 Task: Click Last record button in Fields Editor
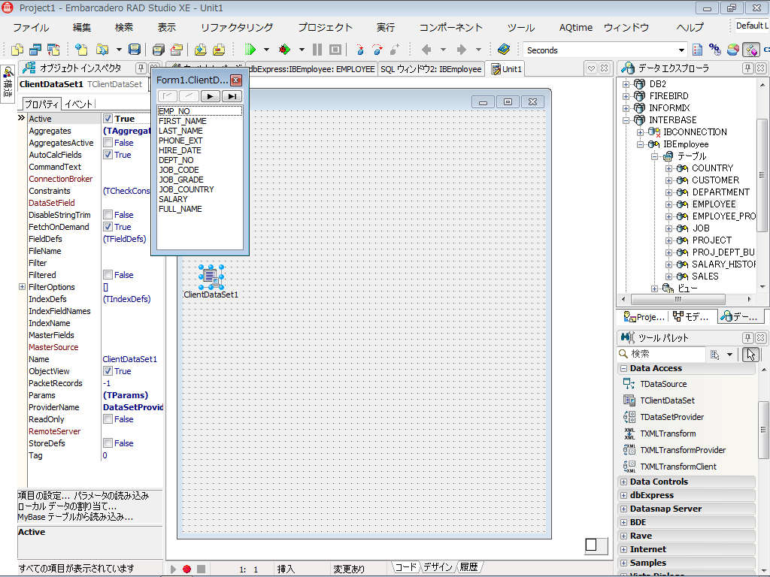232,96
